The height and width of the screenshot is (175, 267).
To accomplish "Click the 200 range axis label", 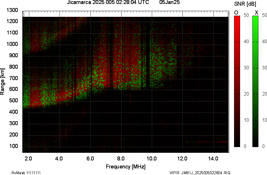I will click(13, 135).
